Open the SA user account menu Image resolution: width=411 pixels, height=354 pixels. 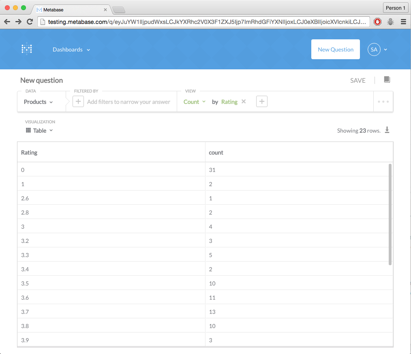click(x=377, y=49)
